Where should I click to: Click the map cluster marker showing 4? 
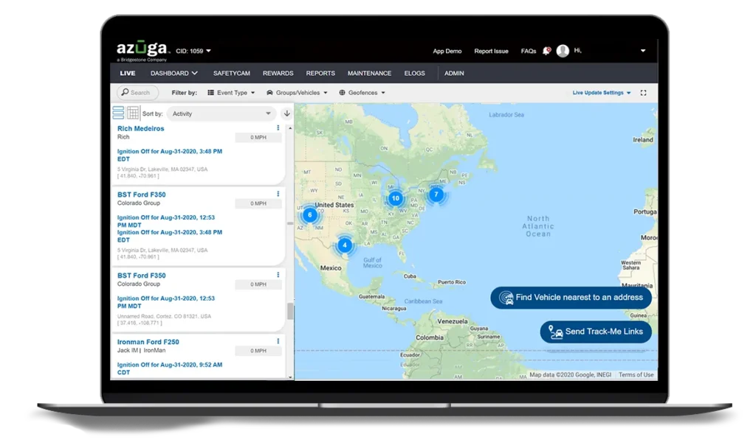[x=344, y=245]
